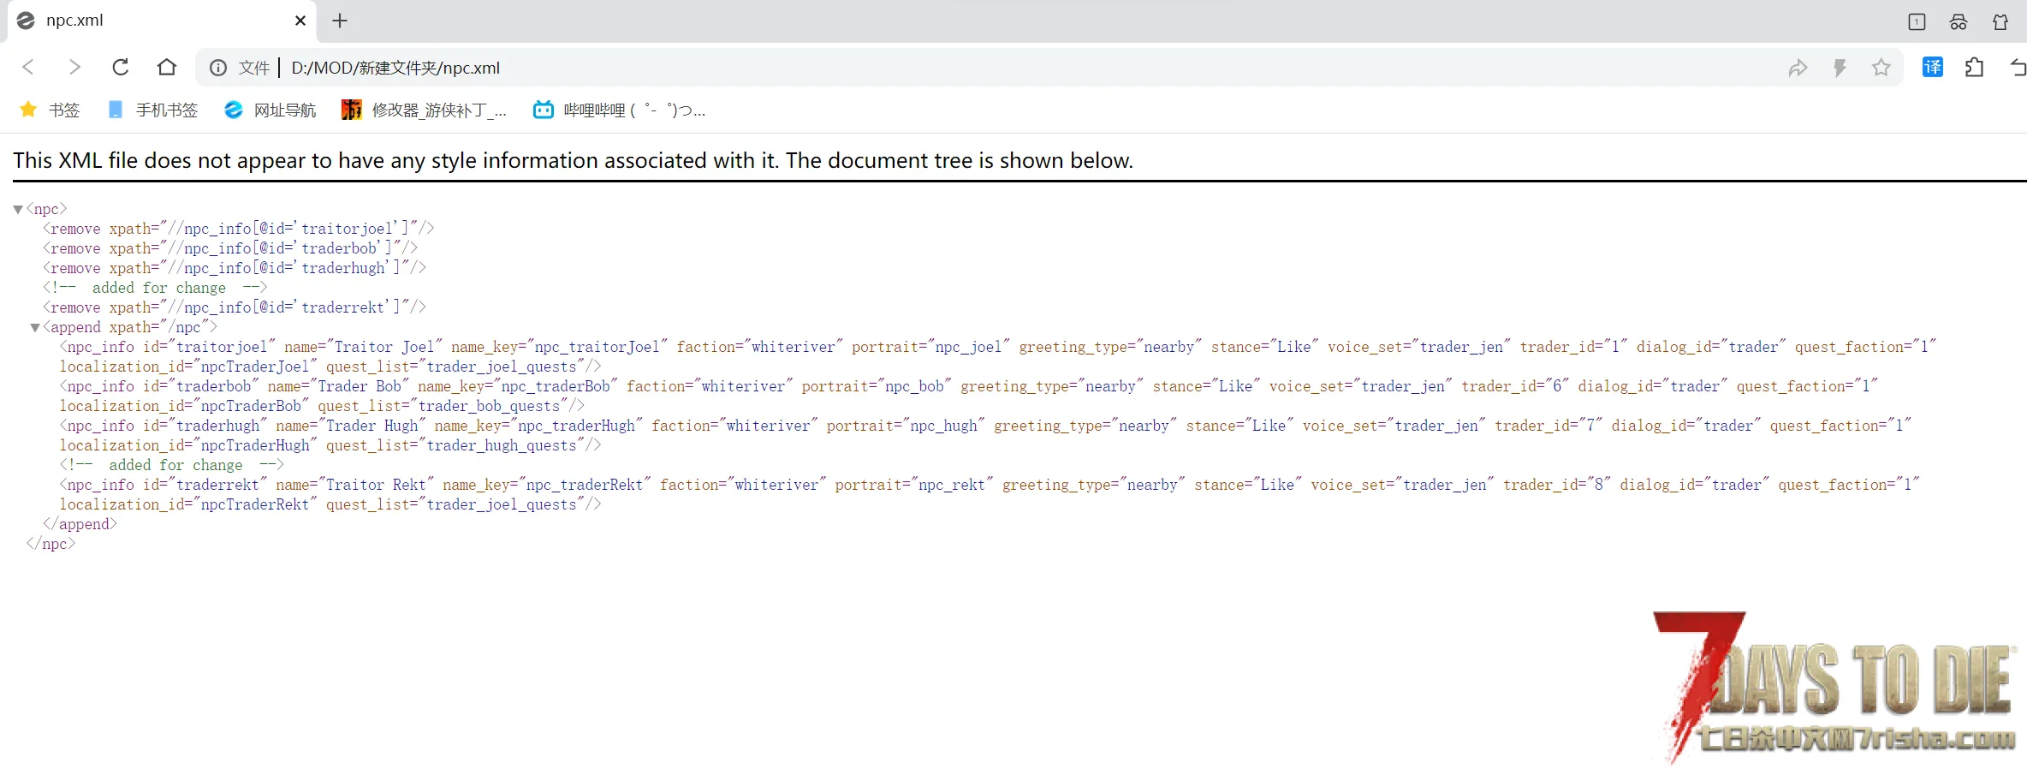Collapse the append xpath XML node
The image size is (2027, 775).
(x=35, y=327)
